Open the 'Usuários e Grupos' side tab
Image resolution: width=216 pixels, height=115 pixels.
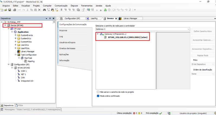coord(67,42)
